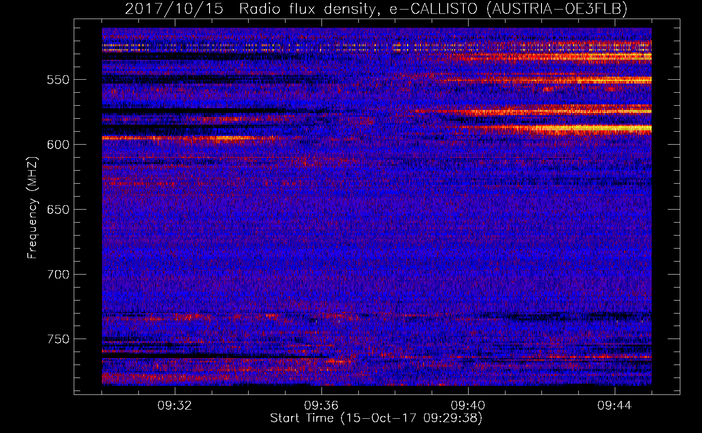Click the date '2017/10/15' in title
The image size is (702, 433).
click(174, 9)
